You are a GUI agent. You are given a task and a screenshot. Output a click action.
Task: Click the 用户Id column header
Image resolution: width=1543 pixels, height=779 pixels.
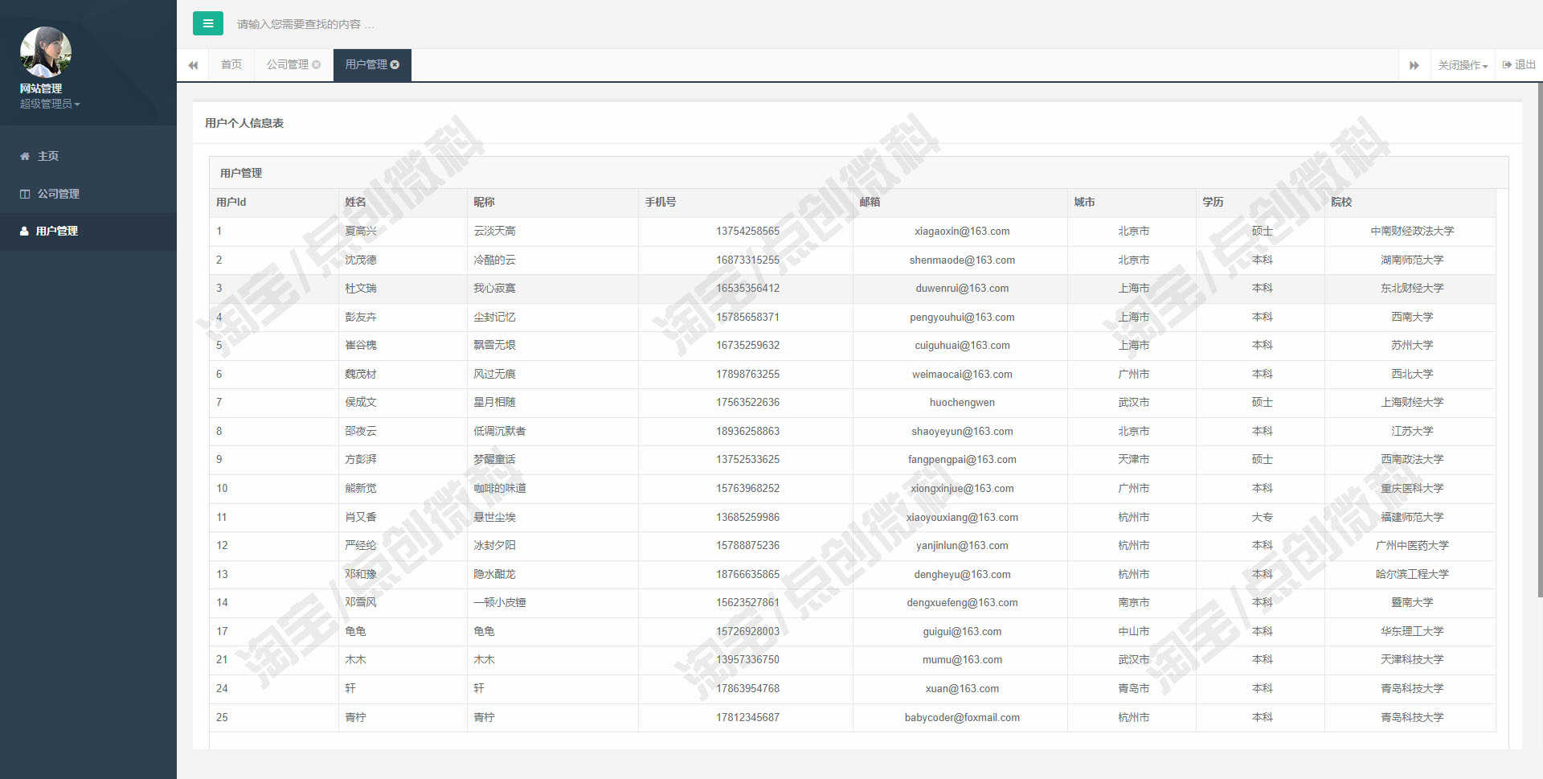pyautogui.click(x=273, y=202)
